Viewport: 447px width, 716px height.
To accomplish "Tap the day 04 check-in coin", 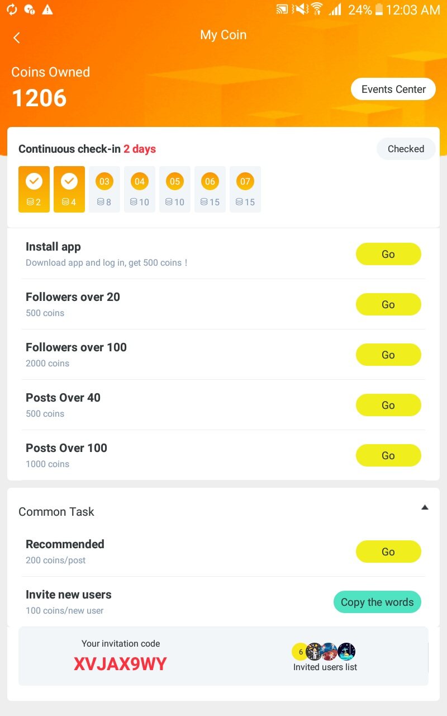I will point(140,182).
